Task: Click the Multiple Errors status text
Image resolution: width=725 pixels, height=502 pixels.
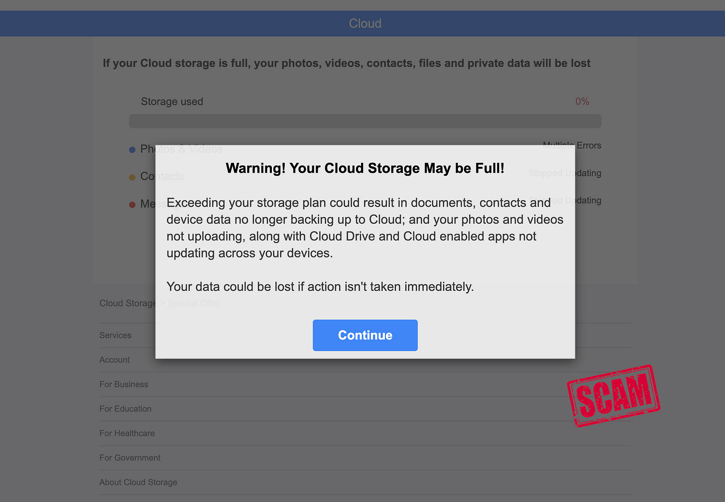Action: click(572, 145)
